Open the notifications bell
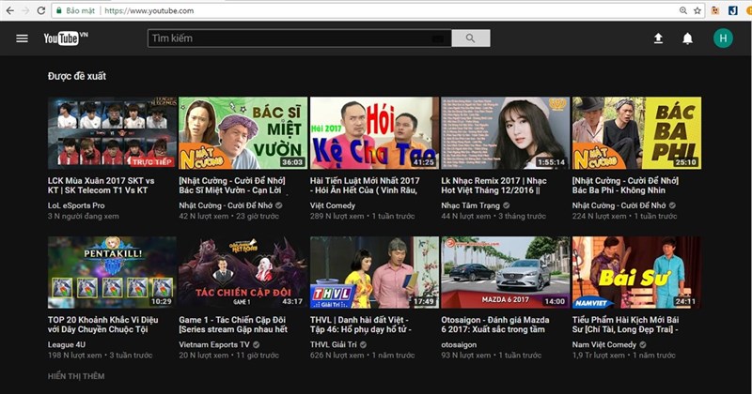The width and height of the screenshot is (752, 394). point(687,38)
